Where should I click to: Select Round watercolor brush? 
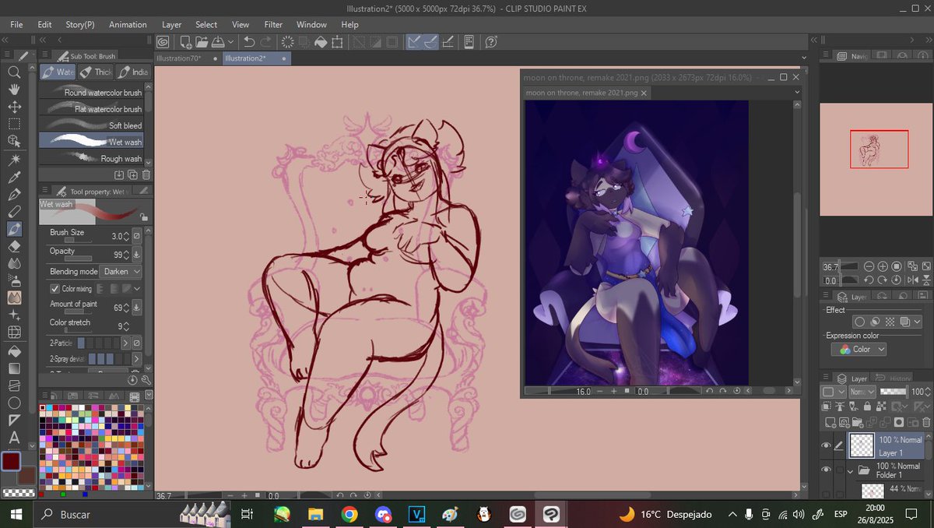tap(91, 93)
